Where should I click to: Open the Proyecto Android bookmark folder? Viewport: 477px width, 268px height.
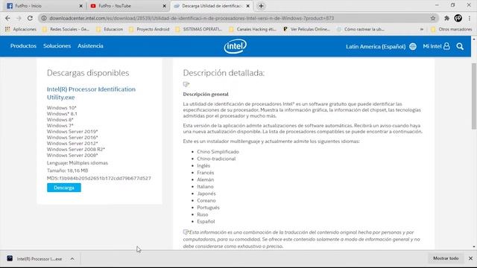click(x=149, y=29)
